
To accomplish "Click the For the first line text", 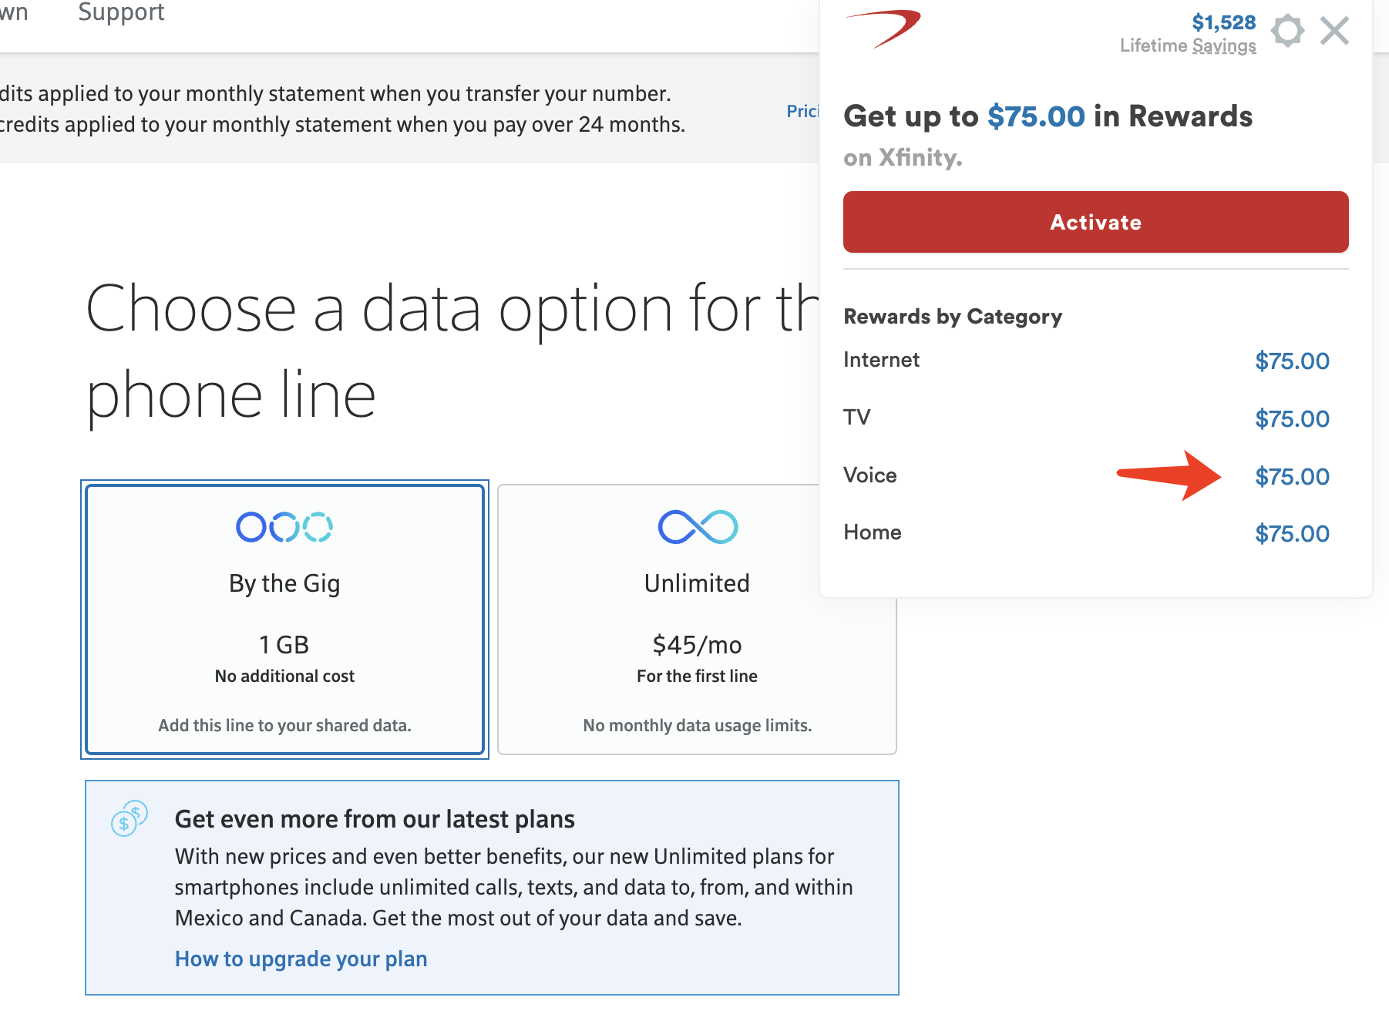I will coord(697,676).
